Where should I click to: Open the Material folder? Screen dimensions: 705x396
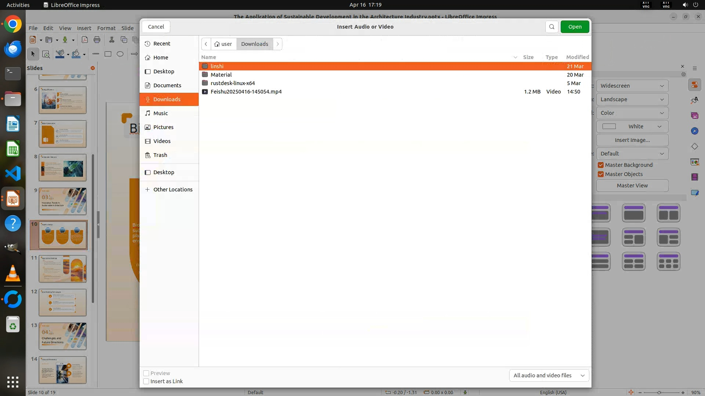point(221,75)
